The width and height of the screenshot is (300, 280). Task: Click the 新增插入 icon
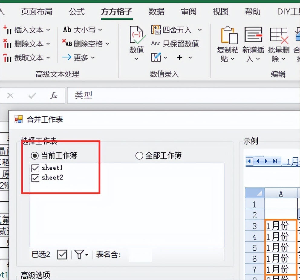[x=253, y=35]
